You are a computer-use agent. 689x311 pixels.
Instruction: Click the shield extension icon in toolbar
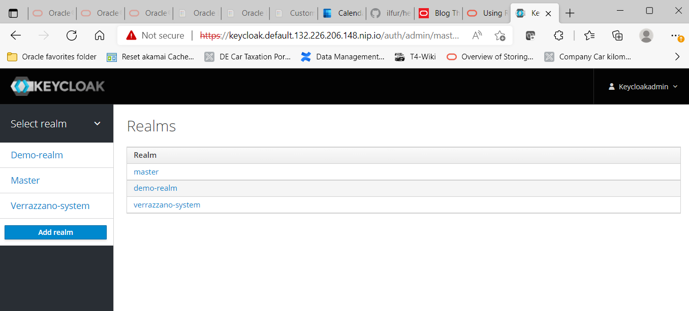tap(530, 36)
